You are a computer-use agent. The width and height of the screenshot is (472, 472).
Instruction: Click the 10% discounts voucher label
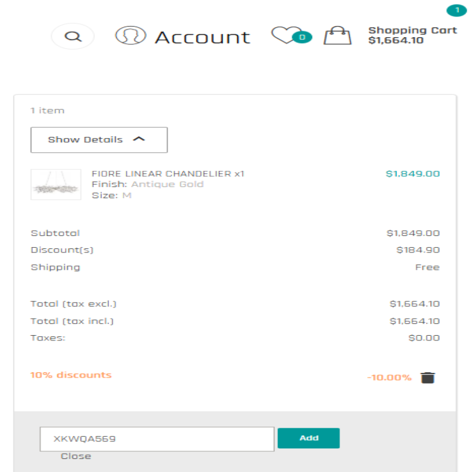(71, 375)
